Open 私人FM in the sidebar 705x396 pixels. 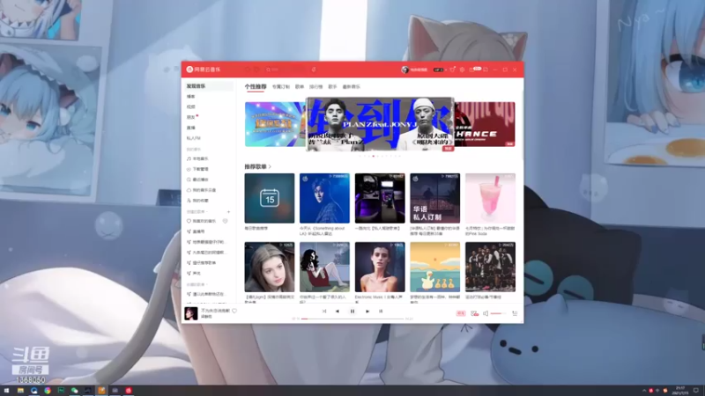(x=193, y=138)
